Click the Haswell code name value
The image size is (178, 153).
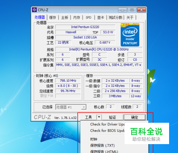[x=71, y=32]
